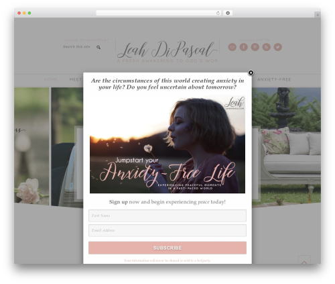The width and height of the screenshot is (335, 284).
Task: Click the pink flower slider image
Action: (x=31, y=146)
